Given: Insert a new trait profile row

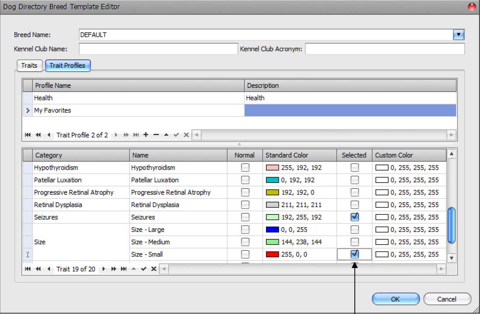Looking at the screenshot, I should 145,135.
